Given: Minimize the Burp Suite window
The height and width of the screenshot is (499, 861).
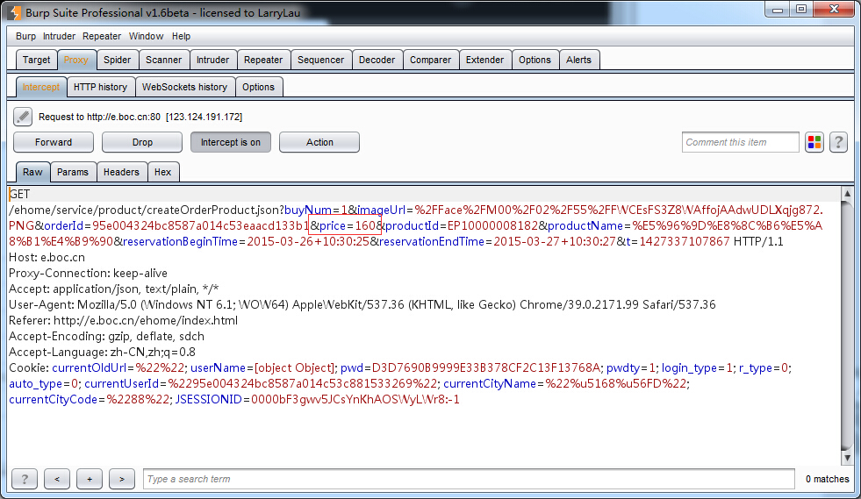Looking at the screenshot, I should coord(778,10).
